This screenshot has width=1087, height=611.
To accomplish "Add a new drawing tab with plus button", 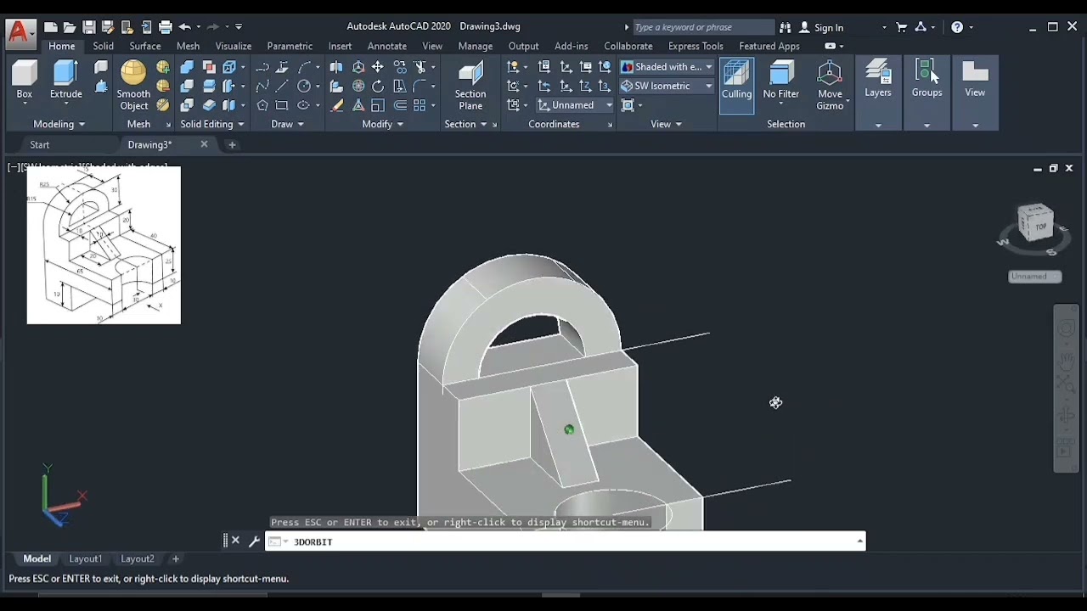I will [232, 145].
